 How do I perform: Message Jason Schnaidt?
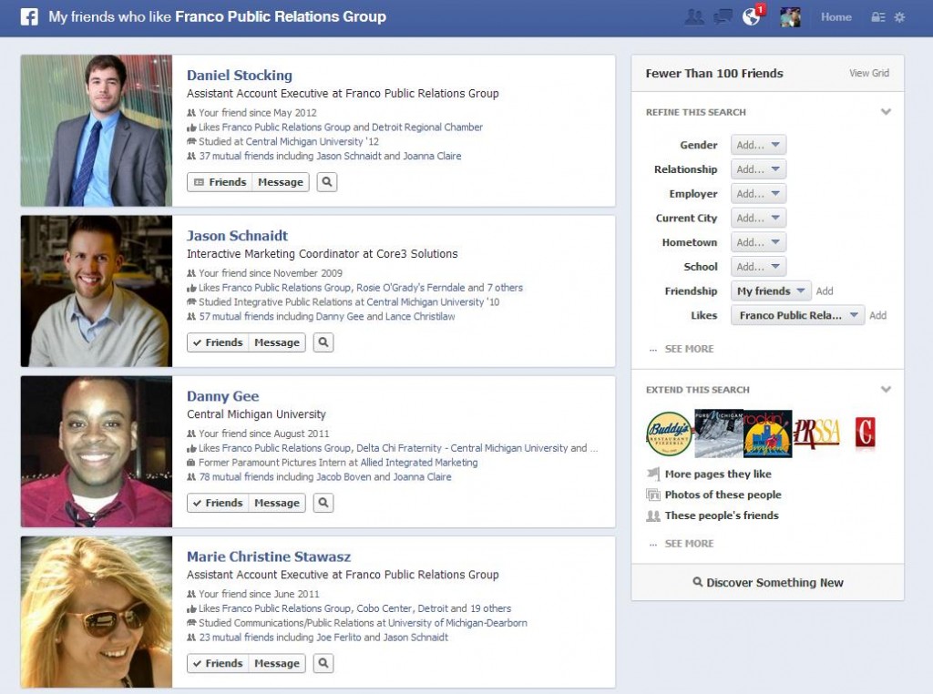(277, 342)
